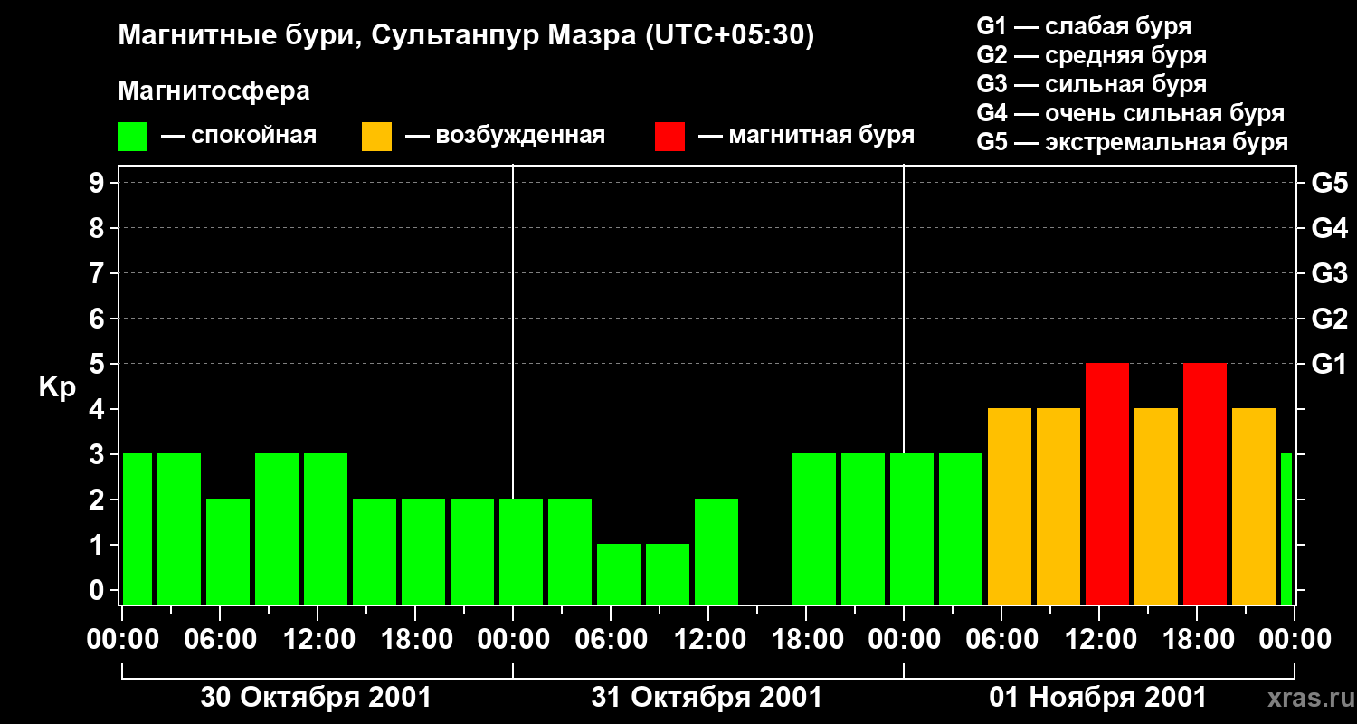Click the 12:00 time label for 31 Октября
This screenshot has height=724, width=1357.
tap(708, 639)
